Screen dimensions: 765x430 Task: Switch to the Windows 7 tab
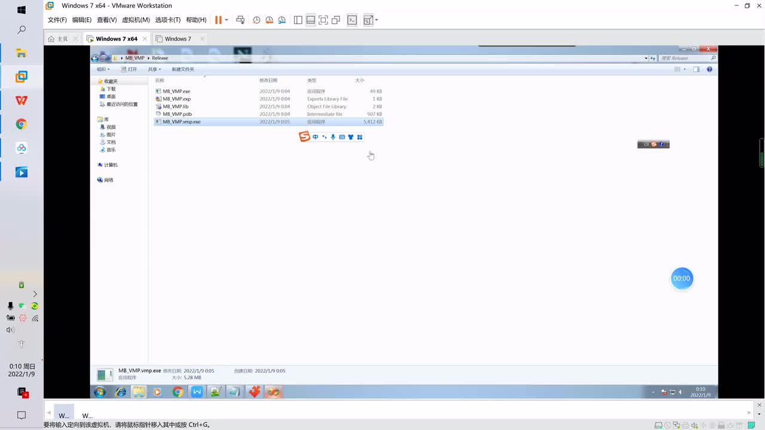tap(178, 39)
